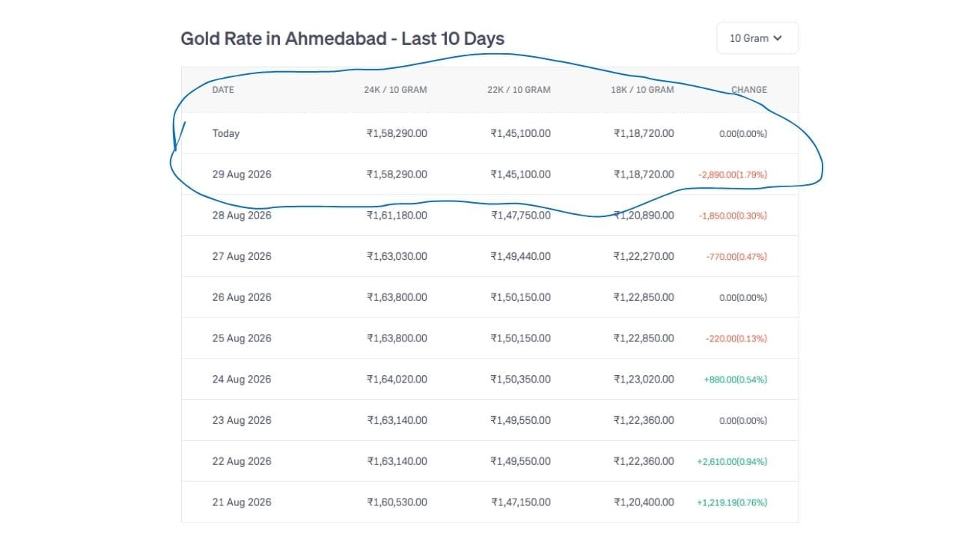Click the "₹1,22,270.00" 18K price
The height and width of the screenshot is (539, 958).
[x=644, y=257]
